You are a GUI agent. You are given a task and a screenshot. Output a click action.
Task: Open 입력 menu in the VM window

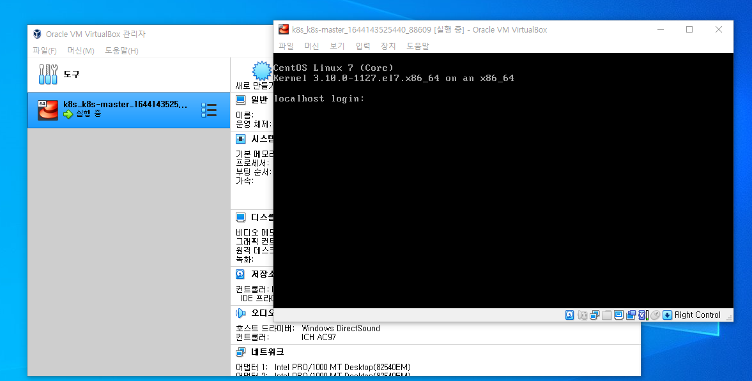(x=363, y=46)
